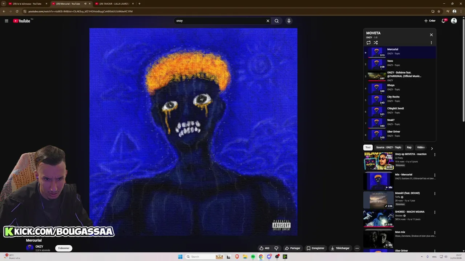Screen dimensions: 465x261
Task: Share the video via Partager
Action: (293, 248)
